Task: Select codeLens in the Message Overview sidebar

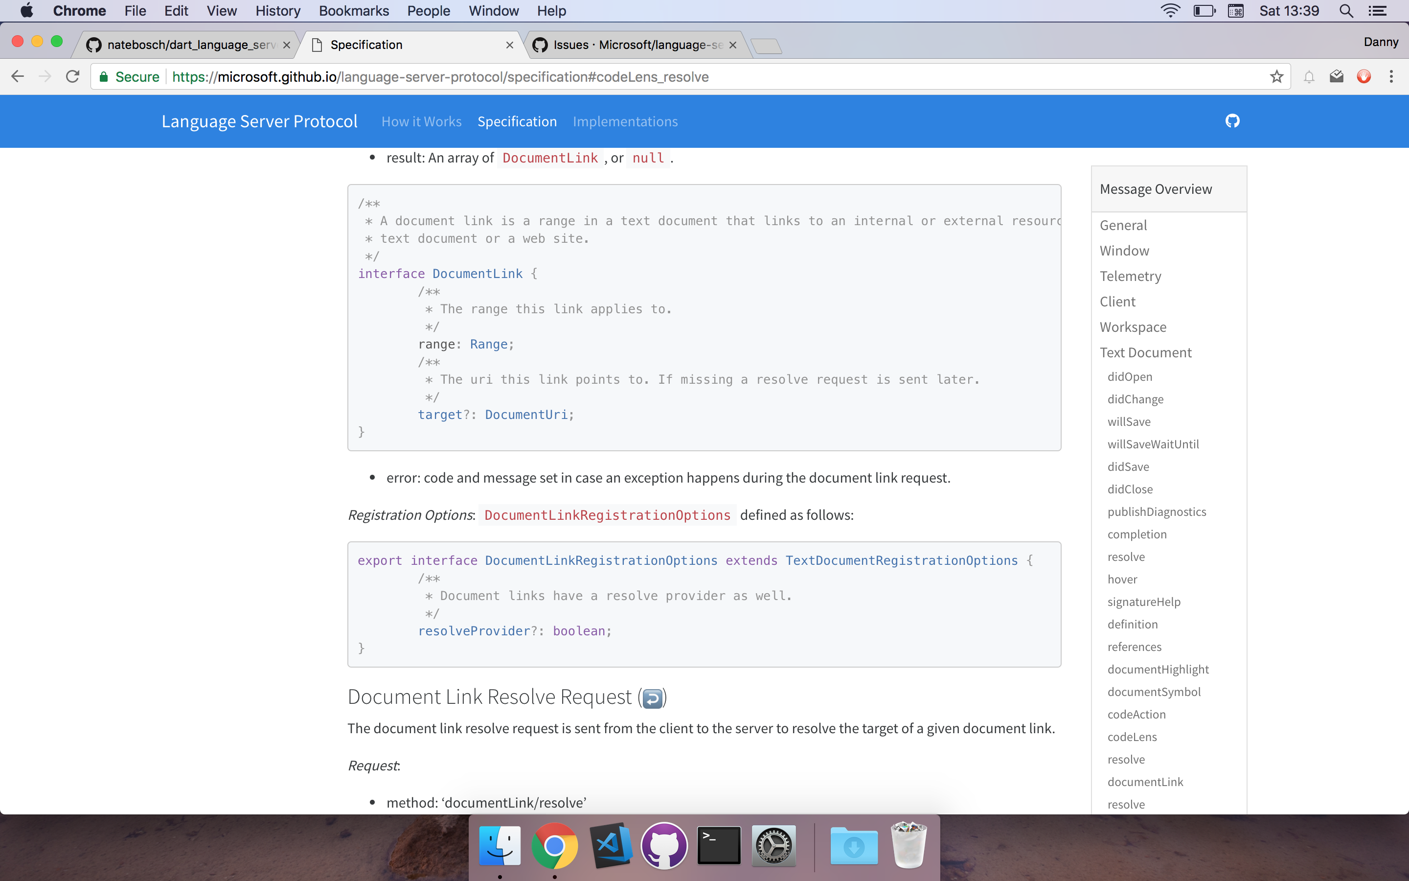Action: coord(1132,737)
